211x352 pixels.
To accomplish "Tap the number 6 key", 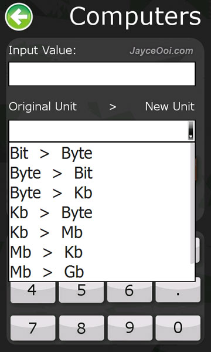I will 130,292.
